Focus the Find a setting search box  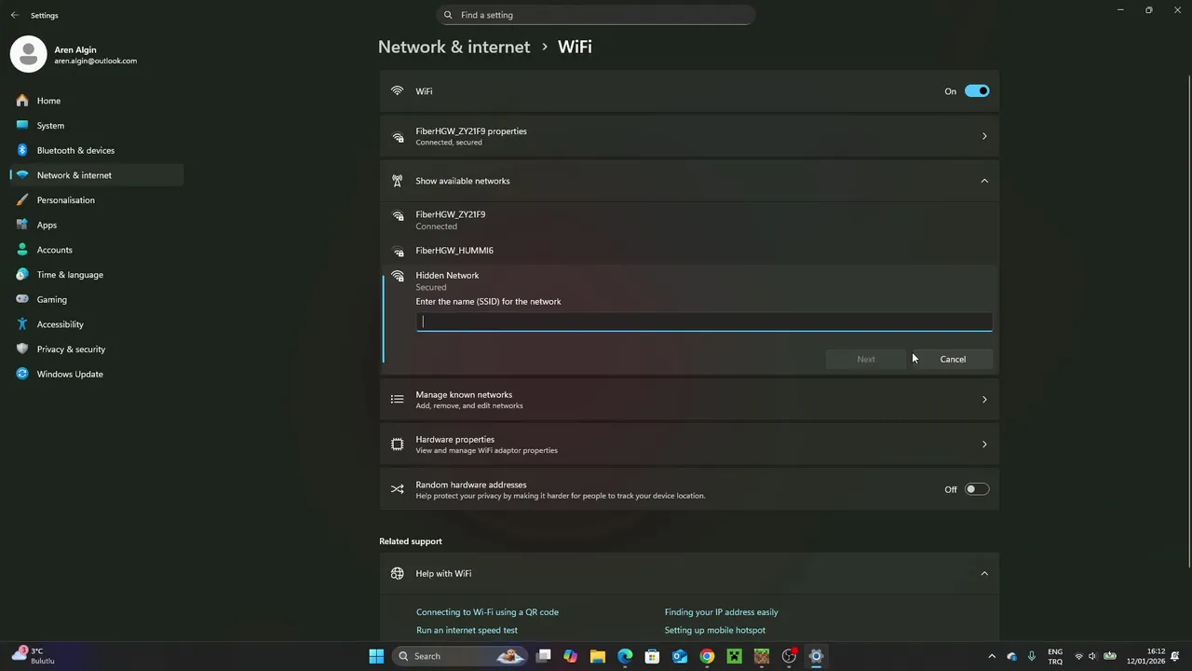596,15
